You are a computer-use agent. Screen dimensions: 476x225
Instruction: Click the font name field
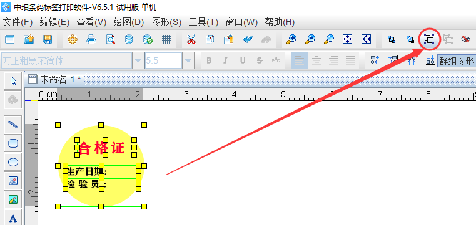(x=66, y=61)
